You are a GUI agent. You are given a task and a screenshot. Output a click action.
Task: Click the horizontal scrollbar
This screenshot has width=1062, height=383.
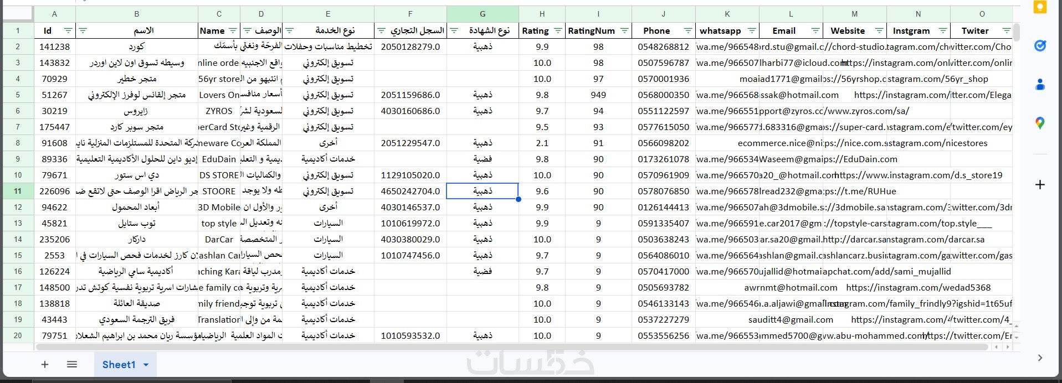click(x=512, y=347)
